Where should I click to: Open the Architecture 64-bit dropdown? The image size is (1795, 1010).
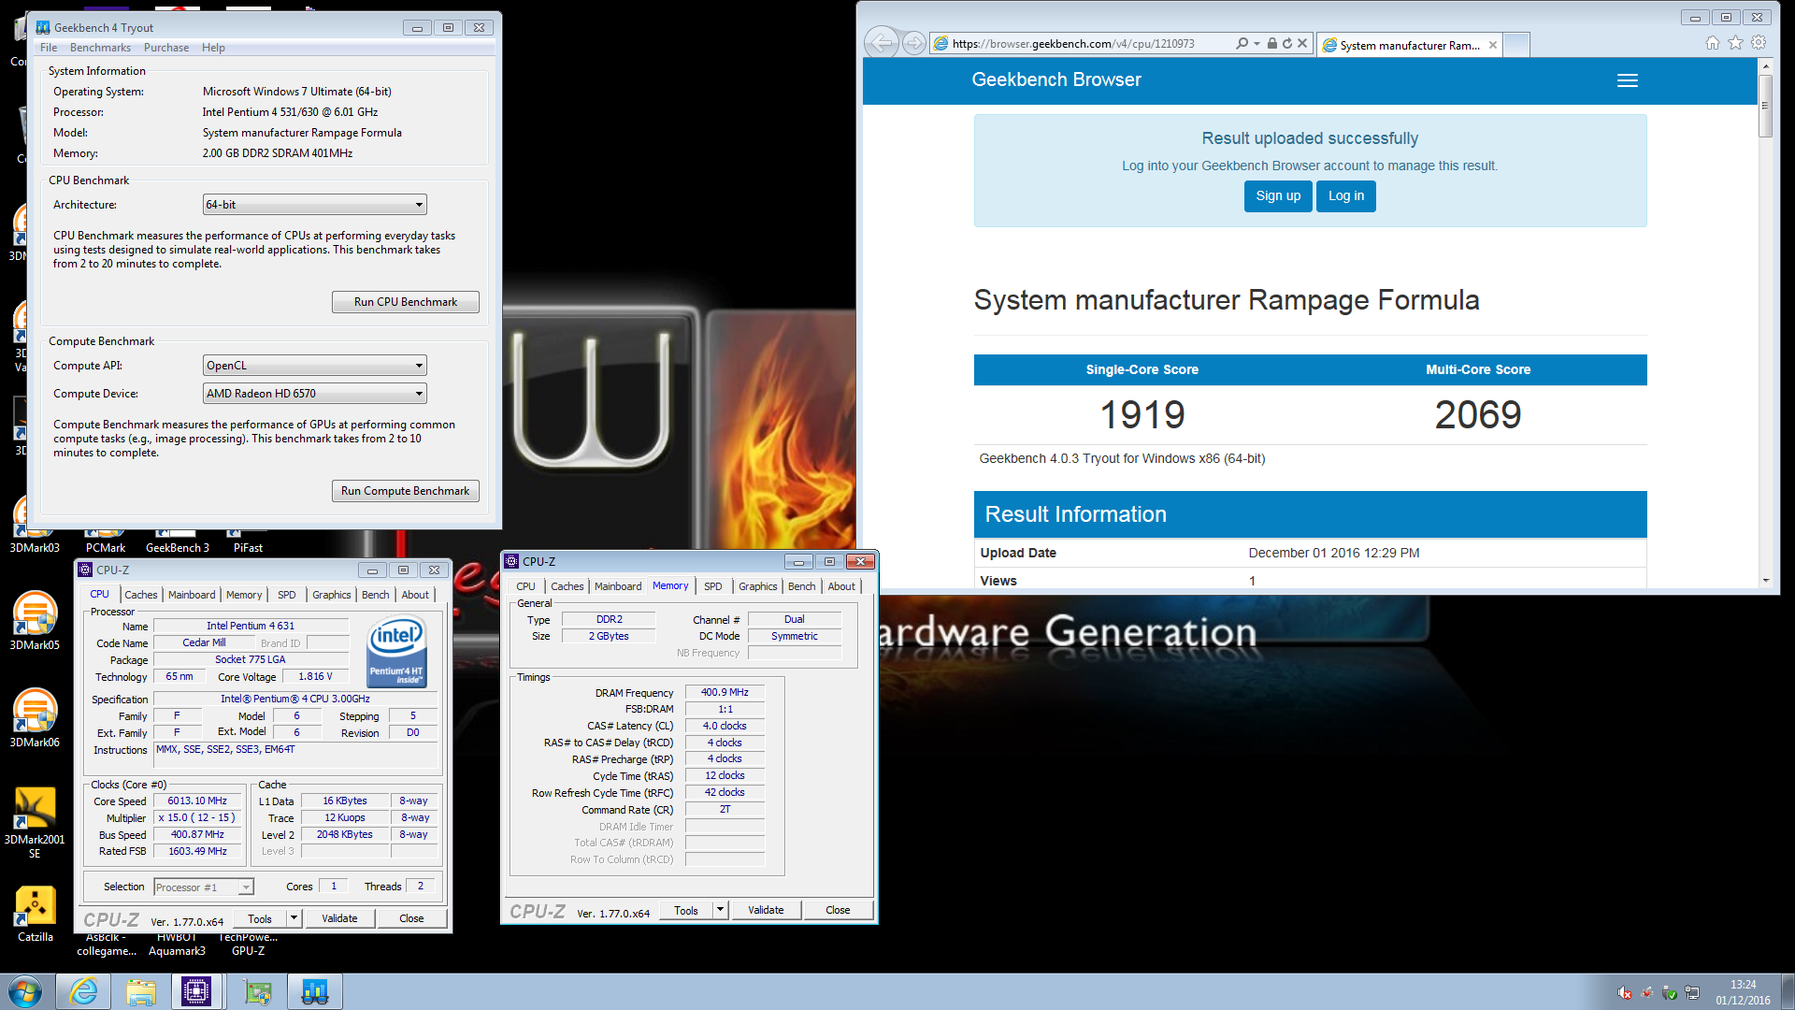pyautogui.click(x=315, y=205)
